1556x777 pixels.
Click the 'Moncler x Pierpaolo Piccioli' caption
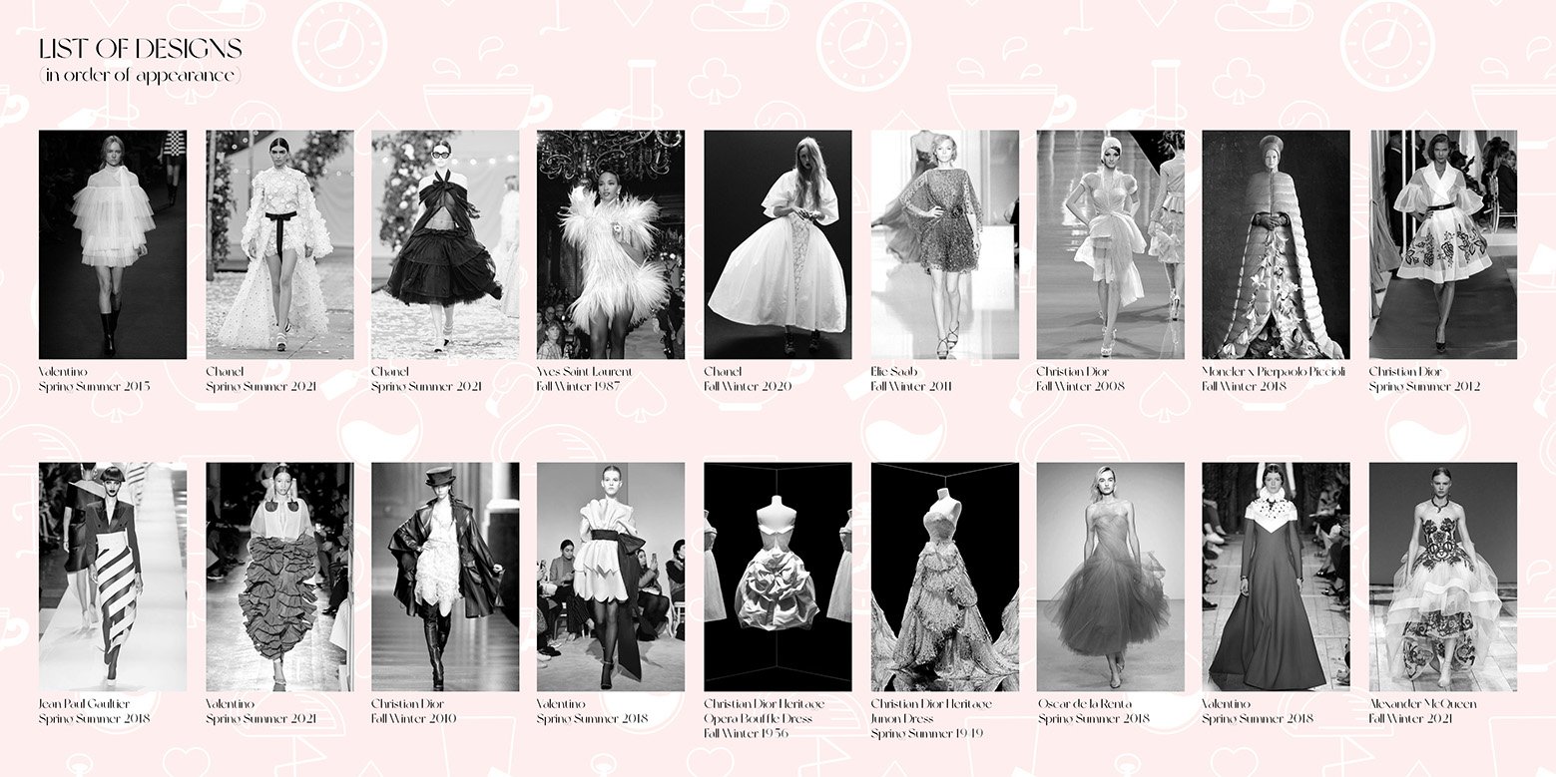(1274, 372)
